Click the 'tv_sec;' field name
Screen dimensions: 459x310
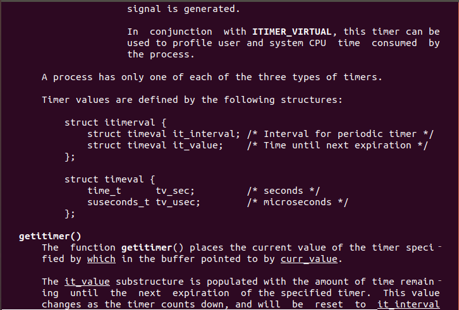coord(175,191)
